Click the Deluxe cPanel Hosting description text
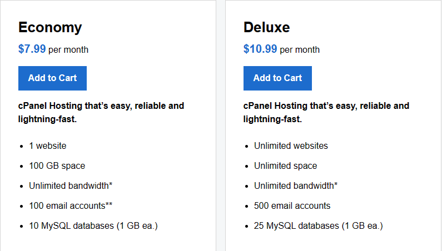The image size is (442, 251). point(326,112)
